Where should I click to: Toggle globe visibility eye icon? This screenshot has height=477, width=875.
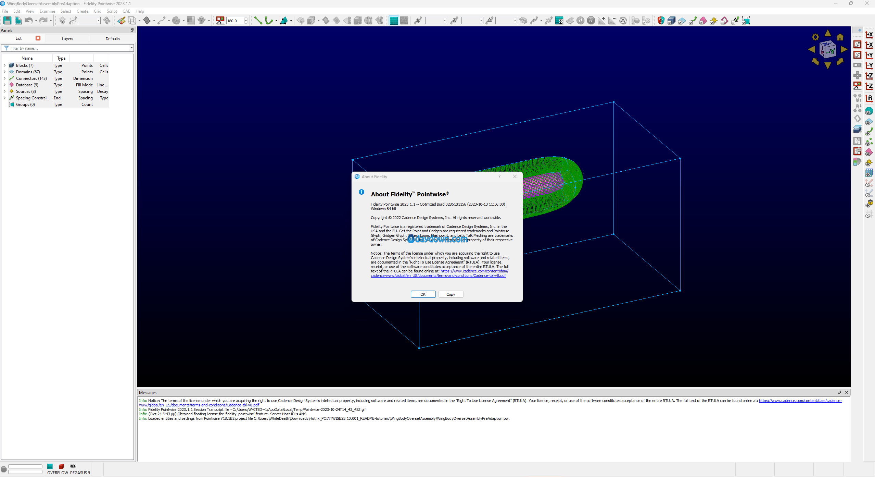tap(869, 111)
